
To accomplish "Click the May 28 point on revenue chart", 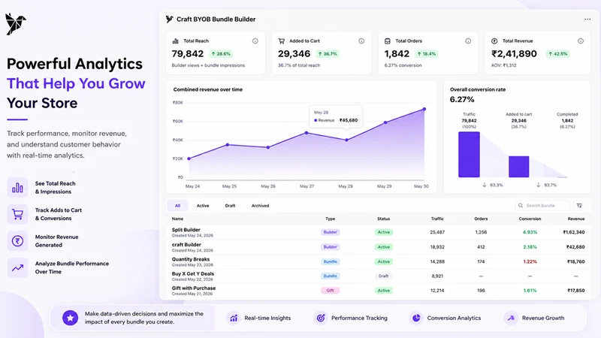I will (x=346, y=140).
